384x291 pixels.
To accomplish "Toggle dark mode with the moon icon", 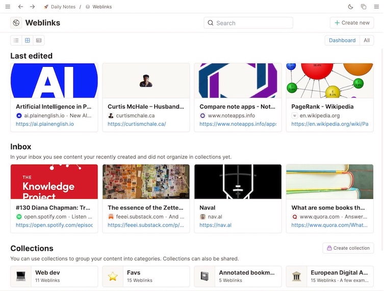I will [350, 7].
